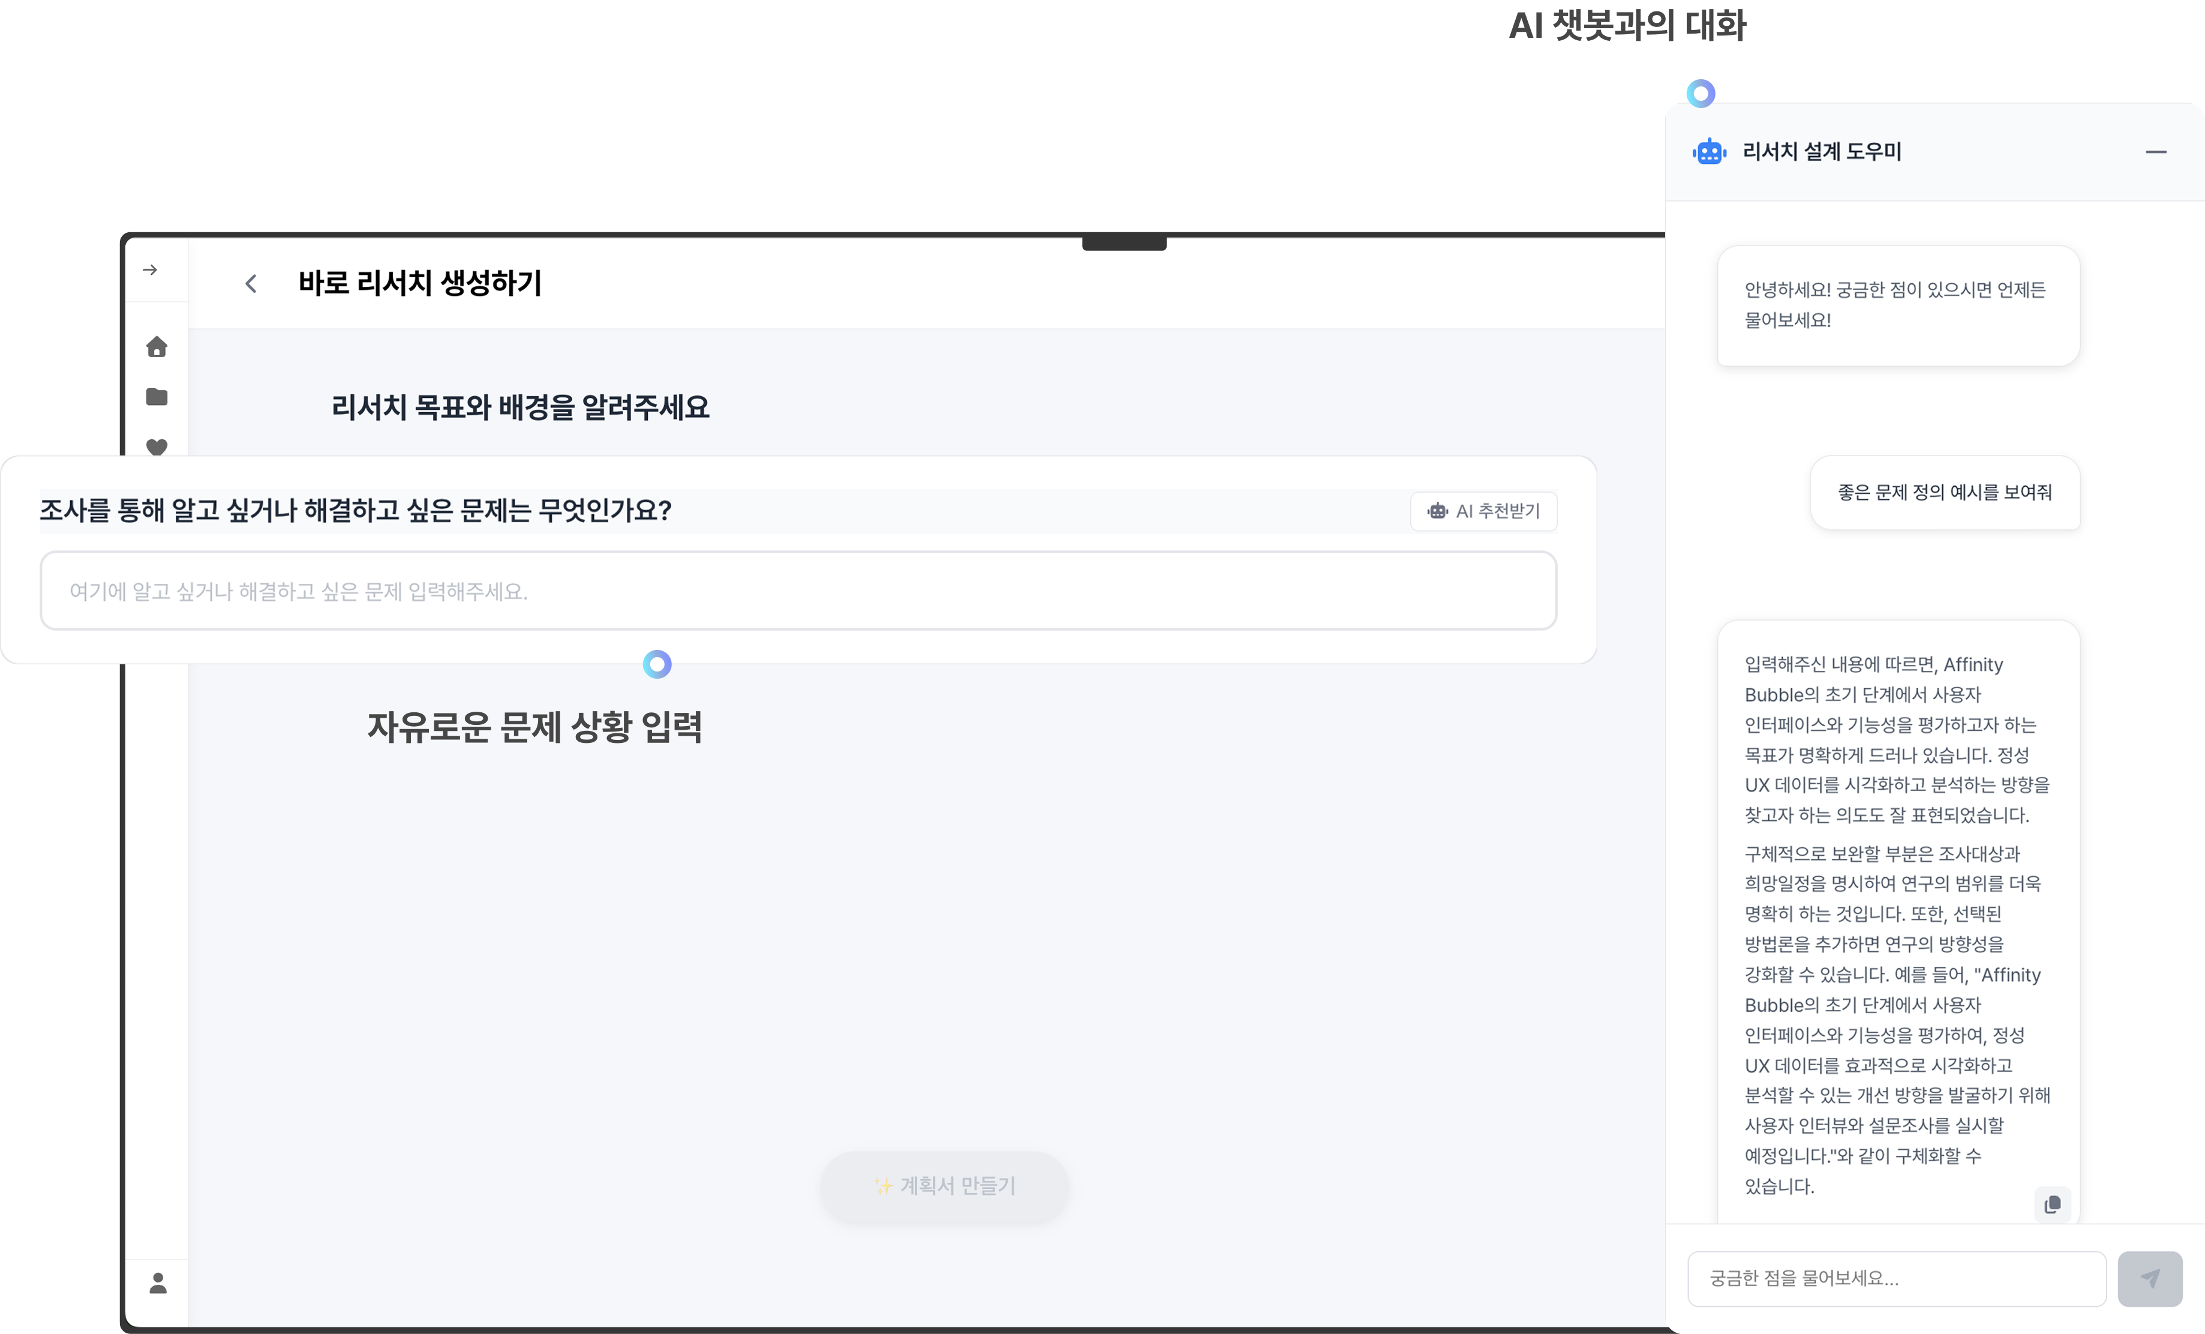Screen dimensions: 2205x1334
Task: Focus the problem description input field
Action: click(x=797, y=591)
